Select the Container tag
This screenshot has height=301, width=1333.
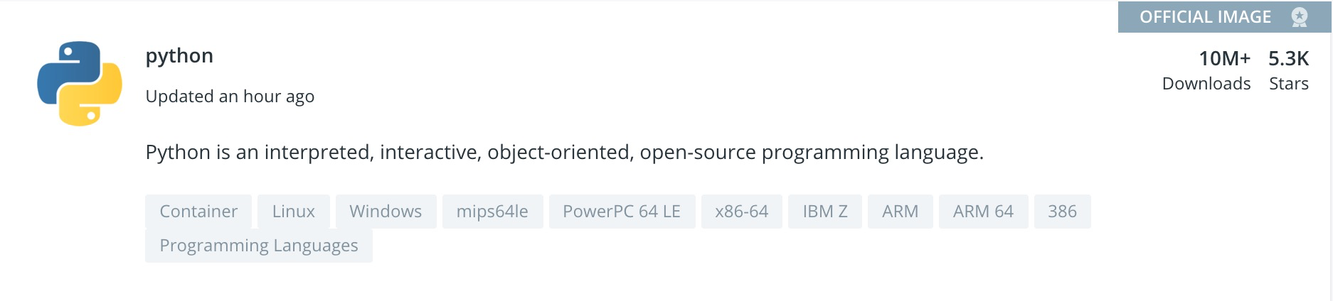198,212
